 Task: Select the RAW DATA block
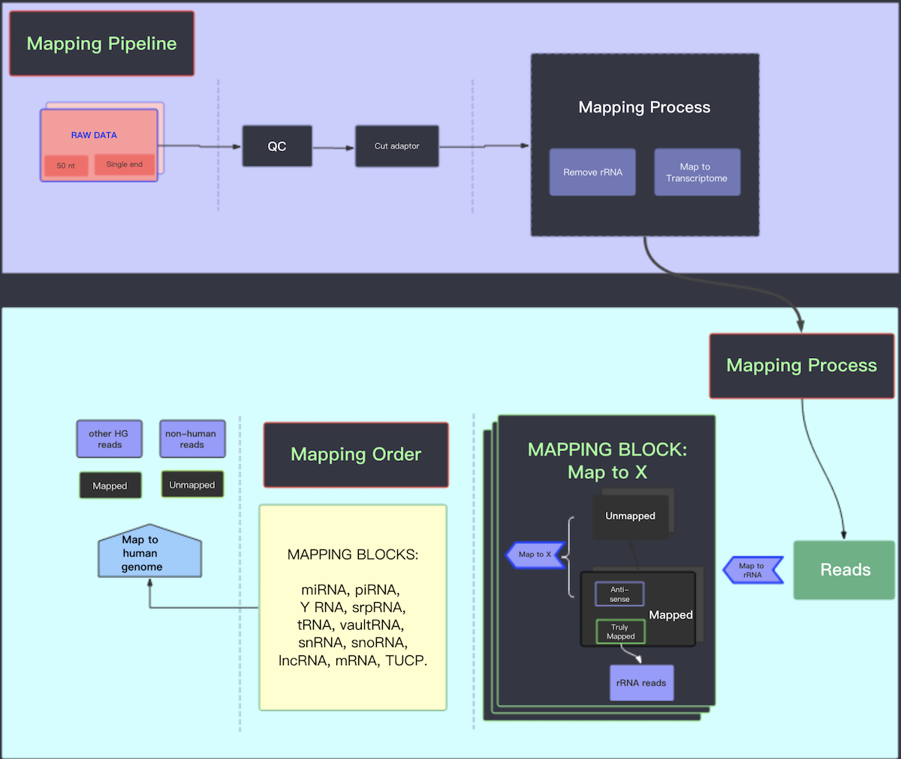tap(95, 134)
